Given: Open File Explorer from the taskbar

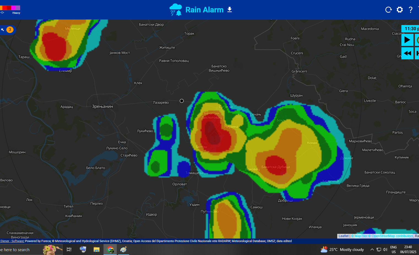Looking at the screenshot, I should 96,250.
